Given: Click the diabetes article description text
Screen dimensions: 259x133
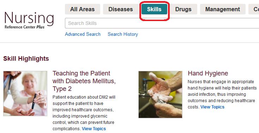Looking at the screenshot, I should (x=84, y=113).
